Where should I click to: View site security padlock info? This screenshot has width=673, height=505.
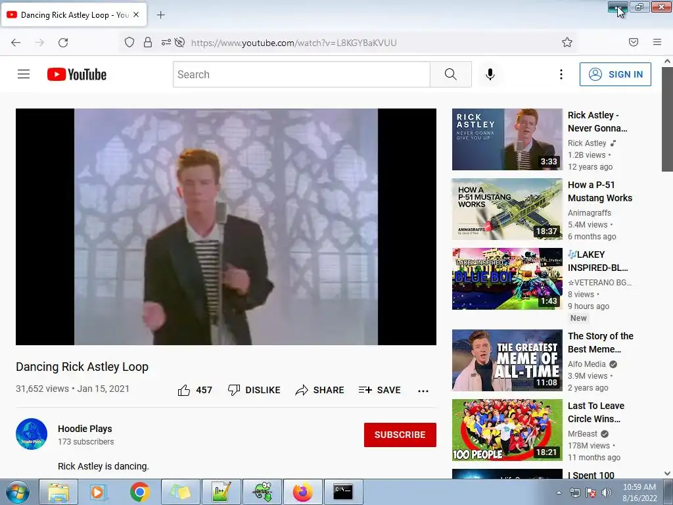click(148, 42)
